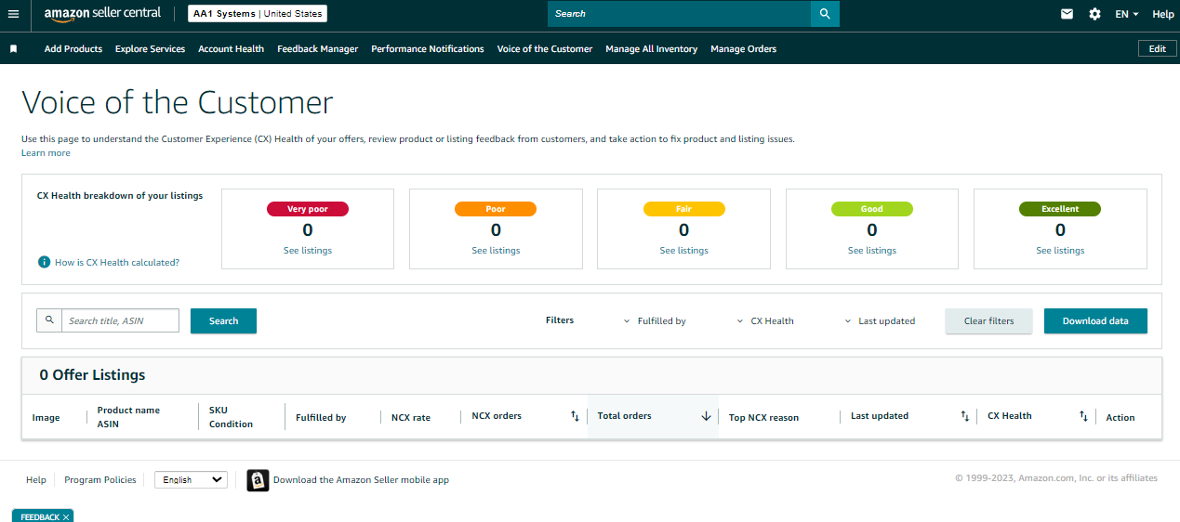Open Manage Orders
The height and width of the screenshot is (522, 1180).
pos(743,49)
